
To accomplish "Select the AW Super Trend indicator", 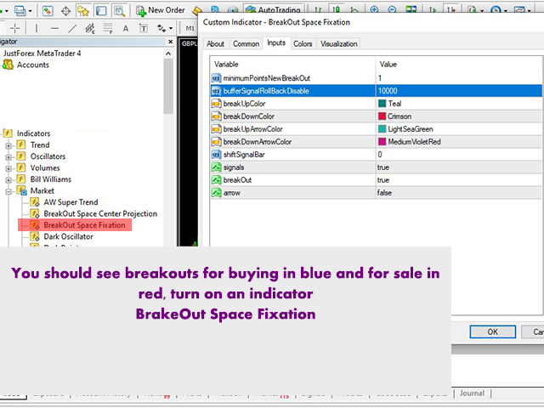I will click(x=71, y=202).
